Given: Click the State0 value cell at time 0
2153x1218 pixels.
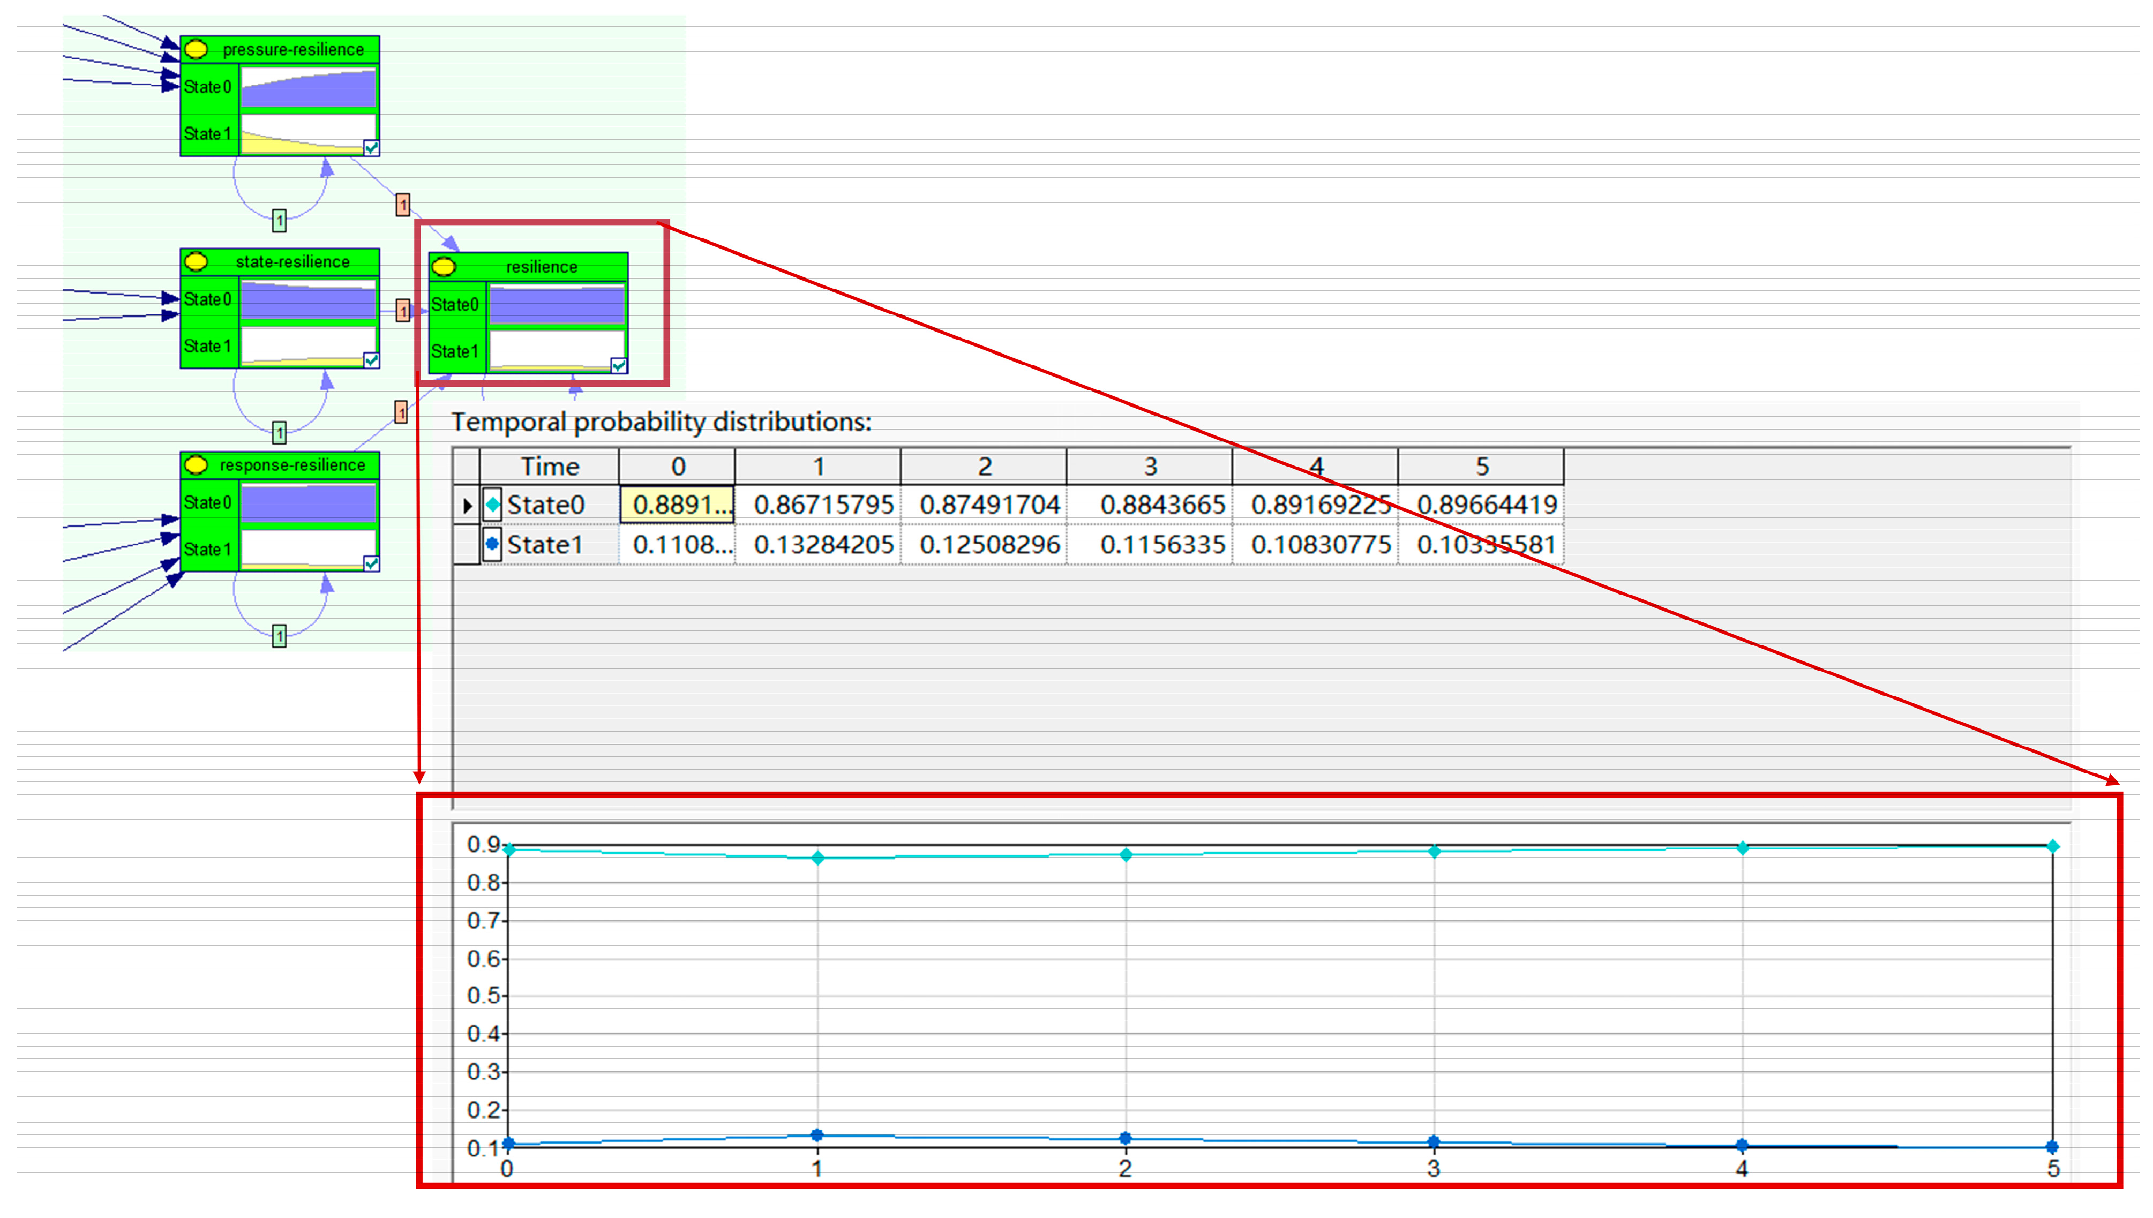Looking at the screenshot, I should coord(678,505).
